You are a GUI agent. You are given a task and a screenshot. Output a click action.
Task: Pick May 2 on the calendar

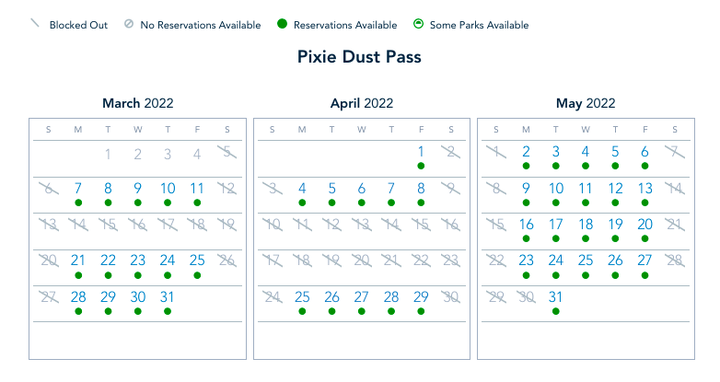pos(526,152)
